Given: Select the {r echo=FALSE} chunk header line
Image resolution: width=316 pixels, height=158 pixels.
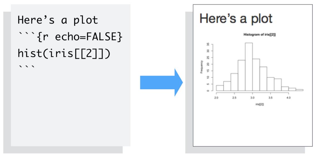Looking at the screenshot, I should [x=70, y=37].
